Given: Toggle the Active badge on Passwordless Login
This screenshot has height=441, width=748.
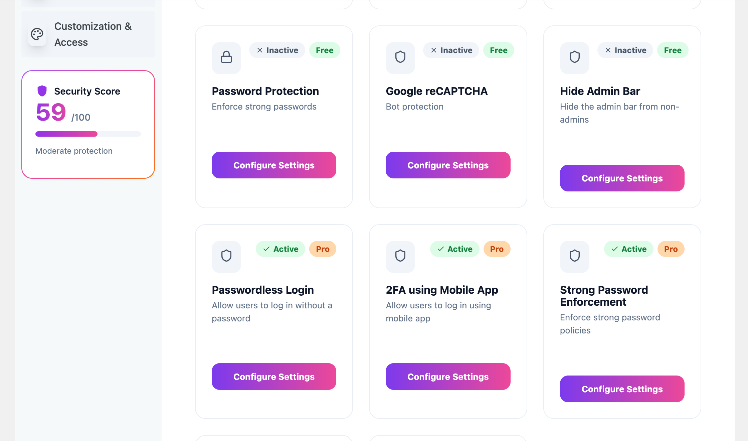Looking at the screenshot, I should coord(280,249).
